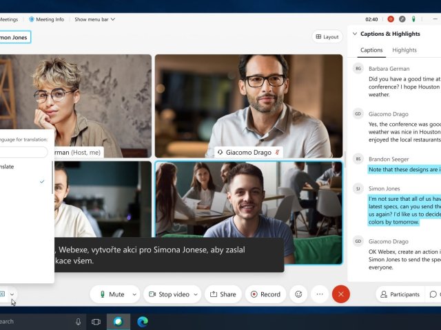Select Barbara German's caption about Houston

click(404, 87)
